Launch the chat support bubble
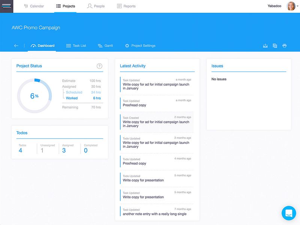 pyautogui.click(x=288, y=213)
